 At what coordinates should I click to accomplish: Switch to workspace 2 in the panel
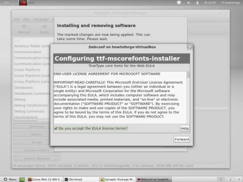click(230, 179)
